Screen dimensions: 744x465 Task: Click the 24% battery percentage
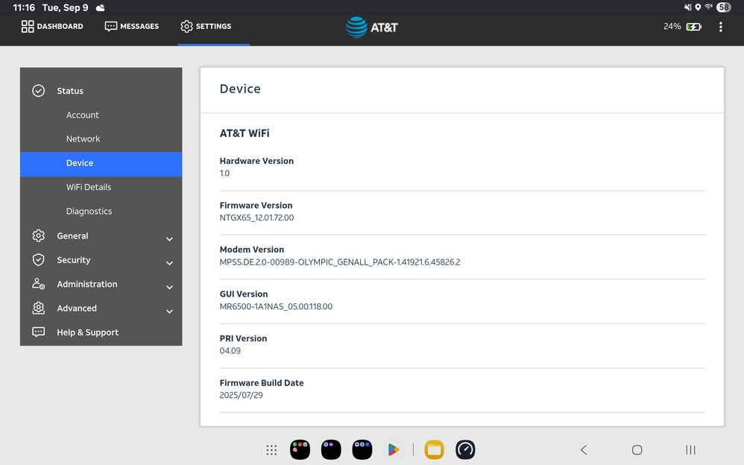[x=672, y=27]
